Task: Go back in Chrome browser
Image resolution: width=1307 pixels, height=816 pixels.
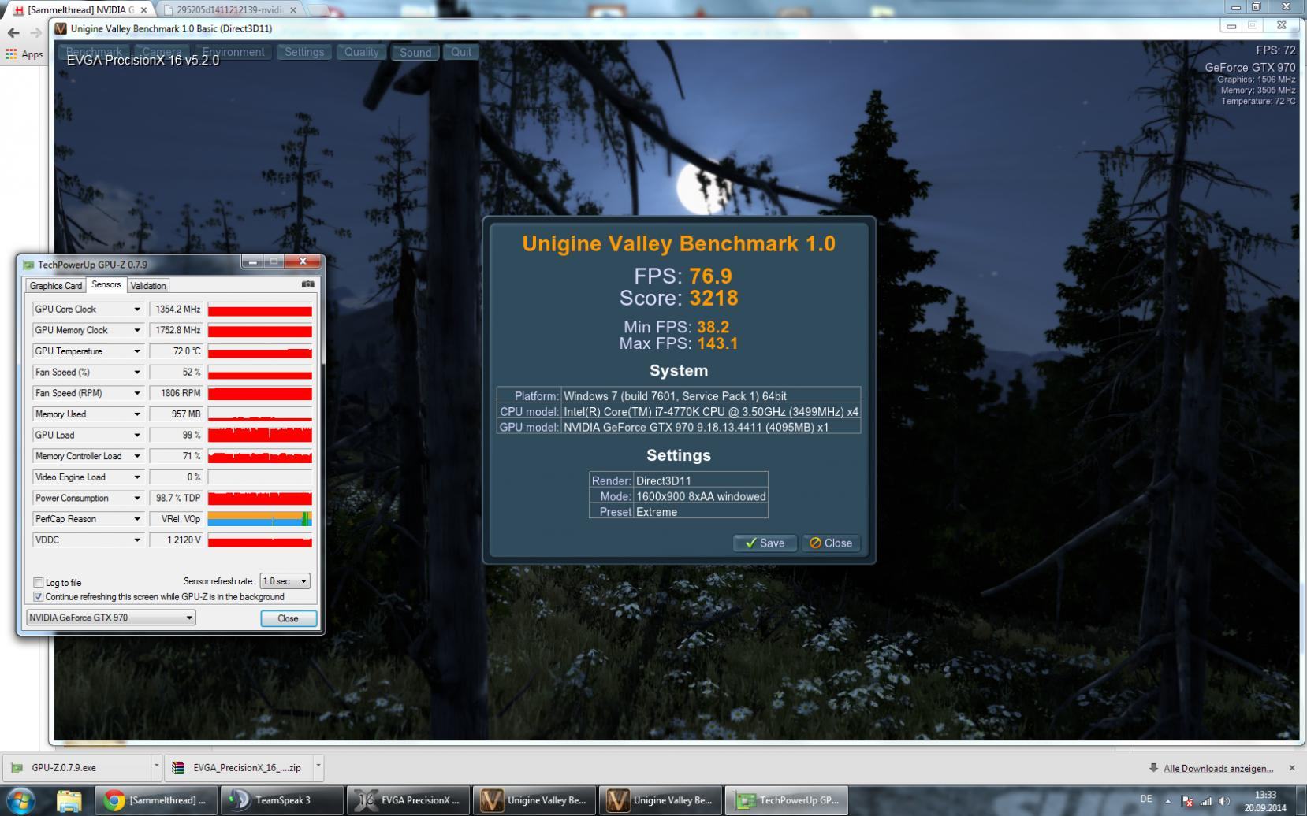Action: [13, 32]
